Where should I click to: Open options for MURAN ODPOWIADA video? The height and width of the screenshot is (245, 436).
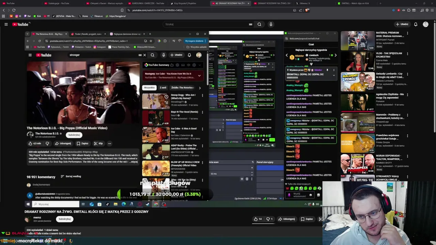407,156
